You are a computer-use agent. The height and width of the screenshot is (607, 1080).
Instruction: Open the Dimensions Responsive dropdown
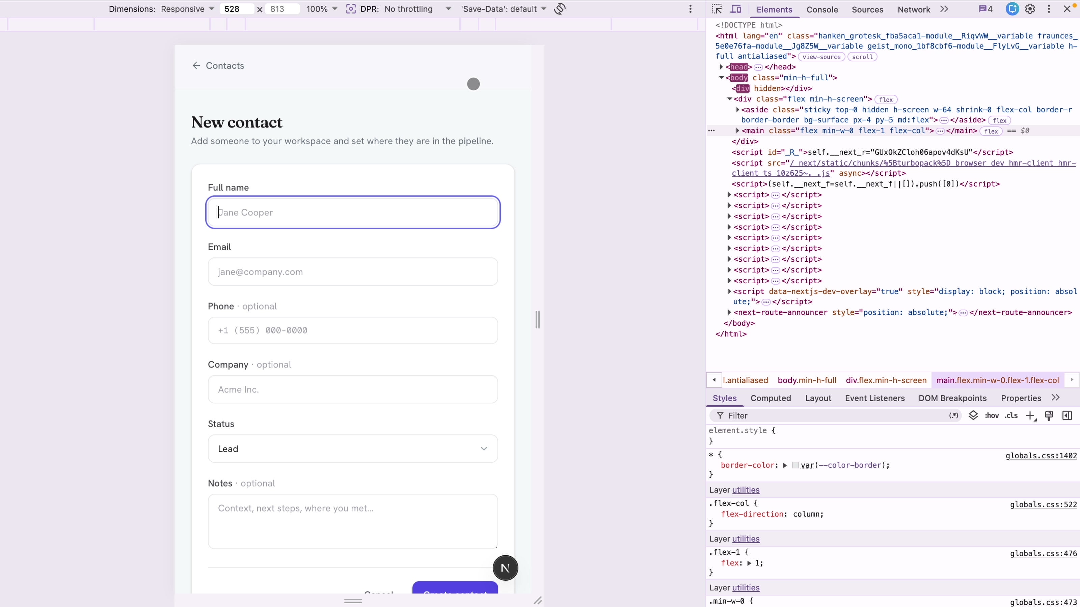[187, 9]
